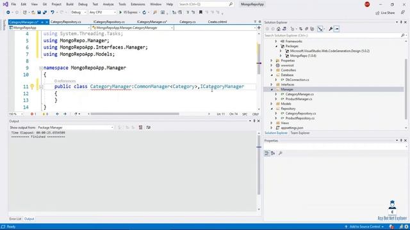Toggle auto-hide pin on Solution Explorer
410x230 pixels.
coord(401,22)
